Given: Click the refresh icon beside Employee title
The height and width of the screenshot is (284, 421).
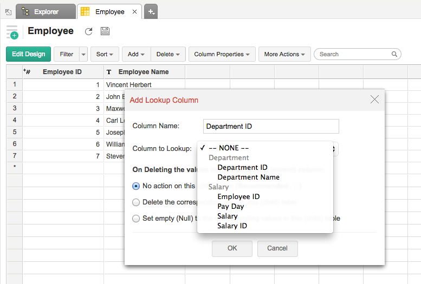Looking at the screenshot, I should (x=89, y=31).
